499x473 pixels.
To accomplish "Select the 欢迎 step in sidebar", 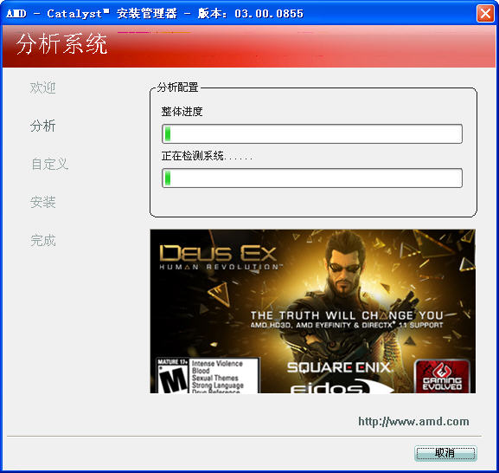I will click(43, 87).
